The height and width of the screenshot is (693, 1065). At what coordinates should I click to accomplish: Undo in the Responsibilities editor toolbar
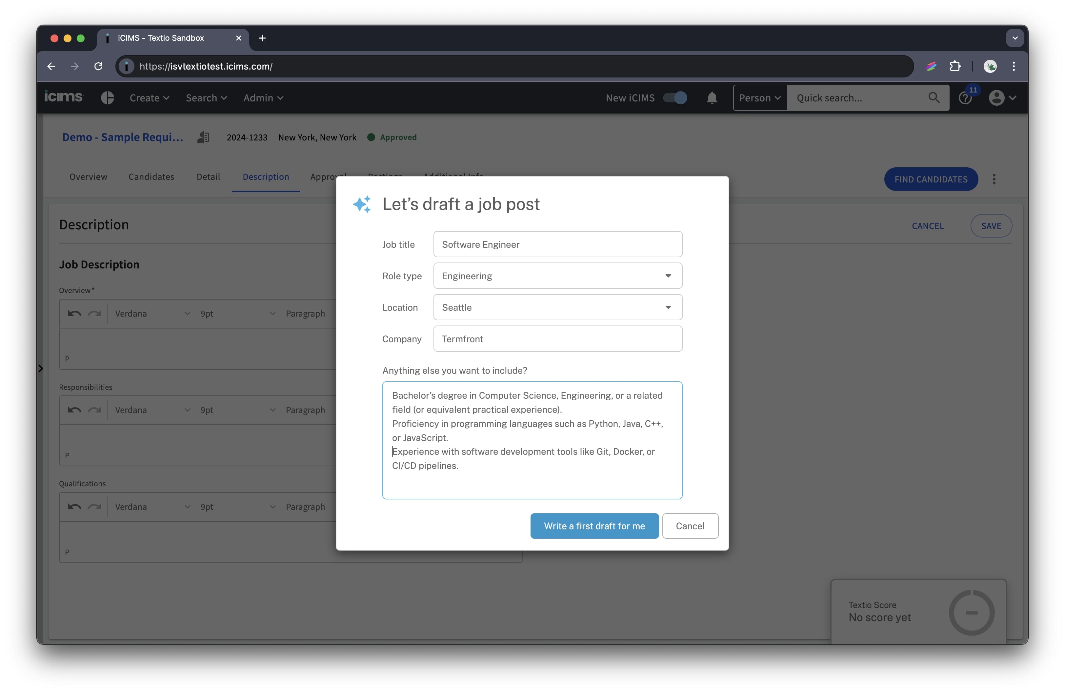(74, 410)
